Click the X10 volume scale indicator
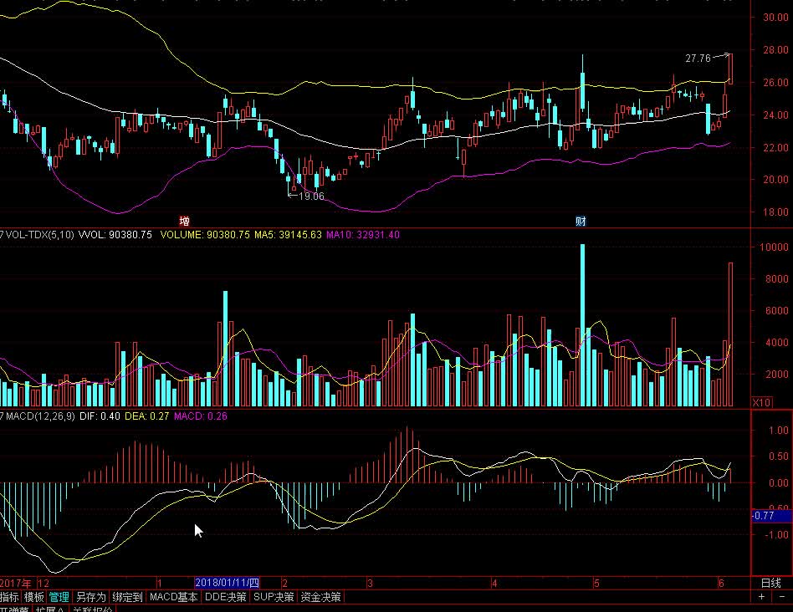 [x=761, y=403]
